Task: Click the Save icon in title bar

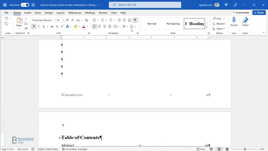Action: point(33,5)
